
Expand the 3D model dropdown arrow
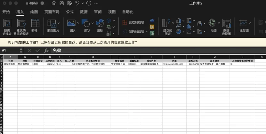[x=114, y=21]
